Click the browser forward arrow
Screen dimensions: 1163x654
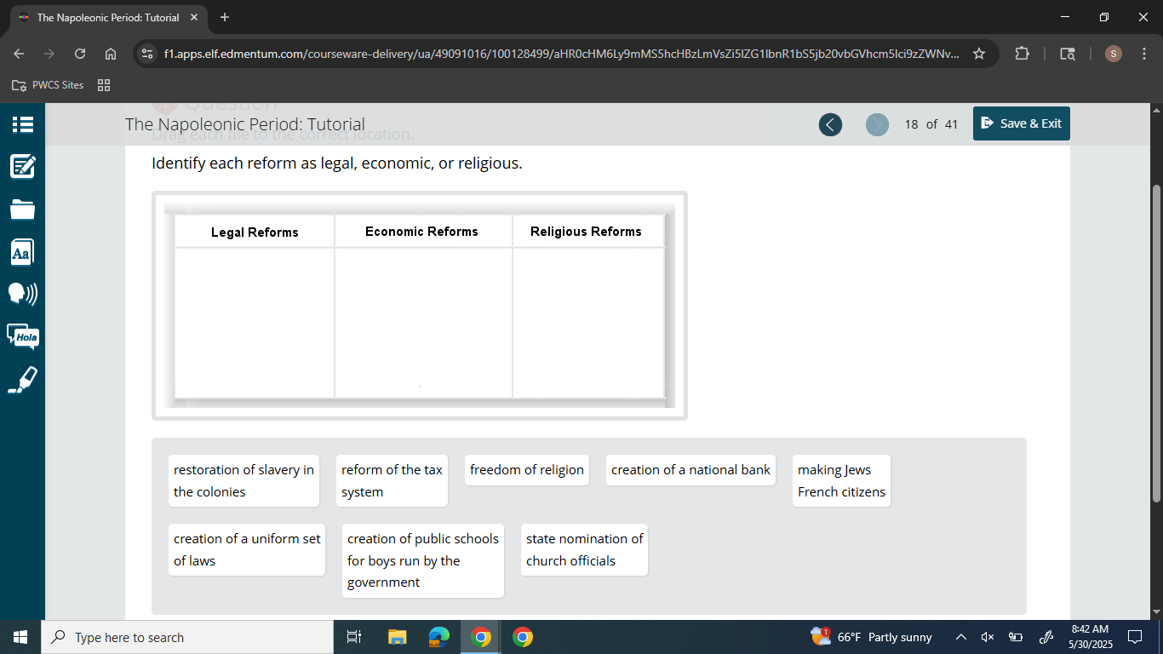pos(49,54)
